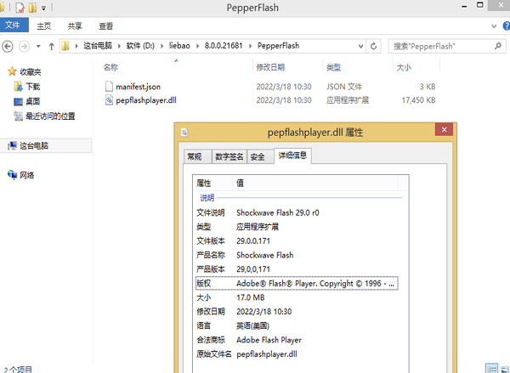Select the 版权 Adobe Flash Player row
The width and height of the screenshot is (510, 373).
pyautogui.click(x=297, y=283)
